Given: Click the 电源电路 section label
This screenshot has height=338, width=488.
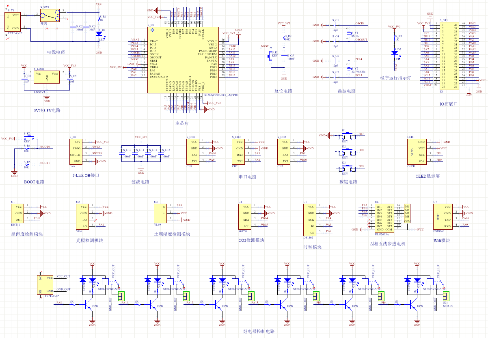Looking at the screenshot, I should pos(56,52).
